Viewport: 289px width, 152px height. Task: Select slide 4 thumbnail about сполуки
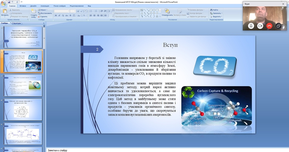click(23, 109)
